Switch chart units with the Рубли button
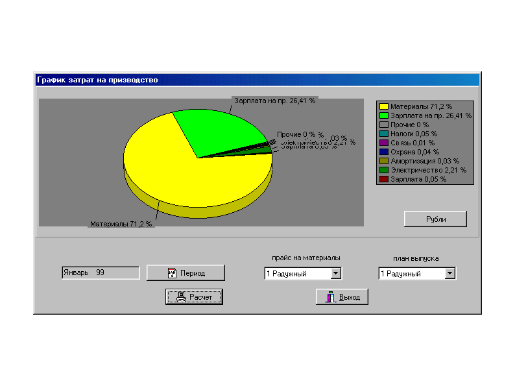Screen dimensions: 515x386 [435, 219]
